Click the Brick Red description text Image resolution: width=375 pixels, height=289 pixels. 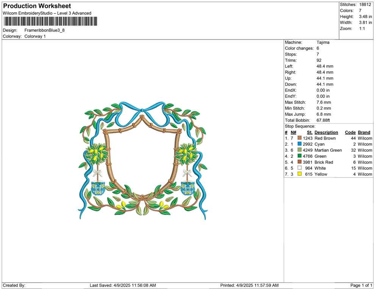(324, 162)
